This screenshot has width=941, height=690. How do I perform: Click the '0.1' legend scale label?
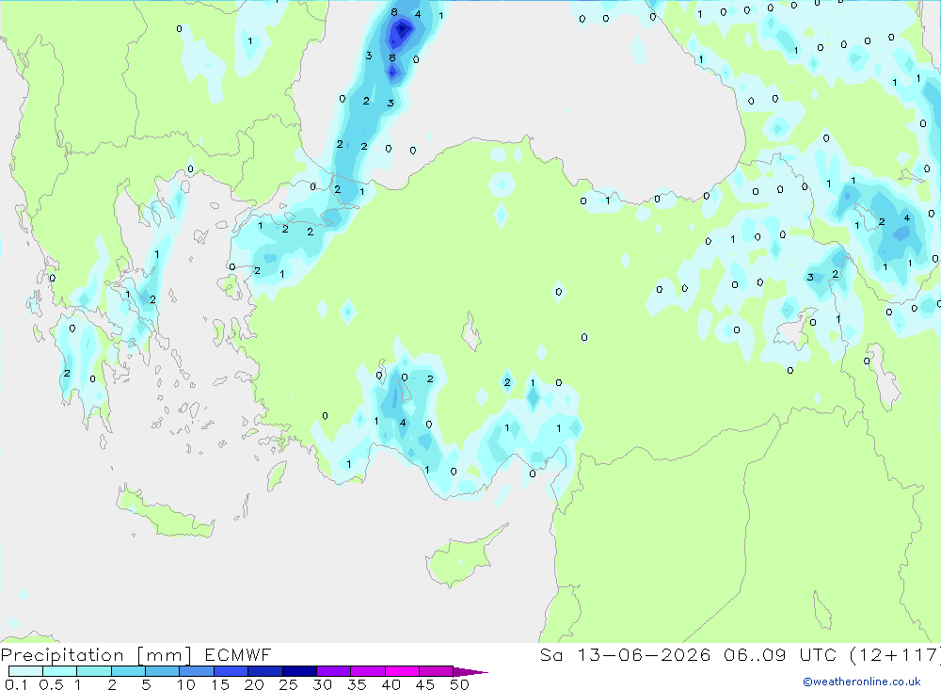pos(16,684)
